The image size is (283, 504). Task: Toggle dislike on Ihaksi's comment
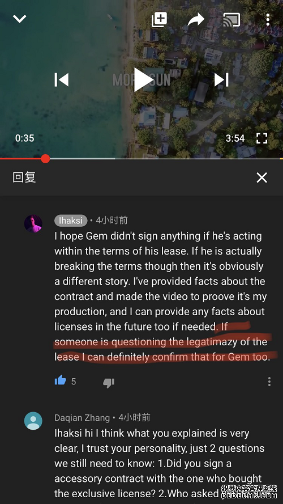(109, 383)
